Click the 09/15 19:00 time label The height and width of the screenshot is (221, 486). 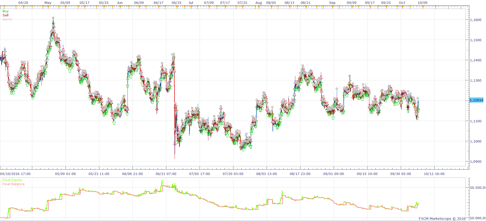point(367,174)
